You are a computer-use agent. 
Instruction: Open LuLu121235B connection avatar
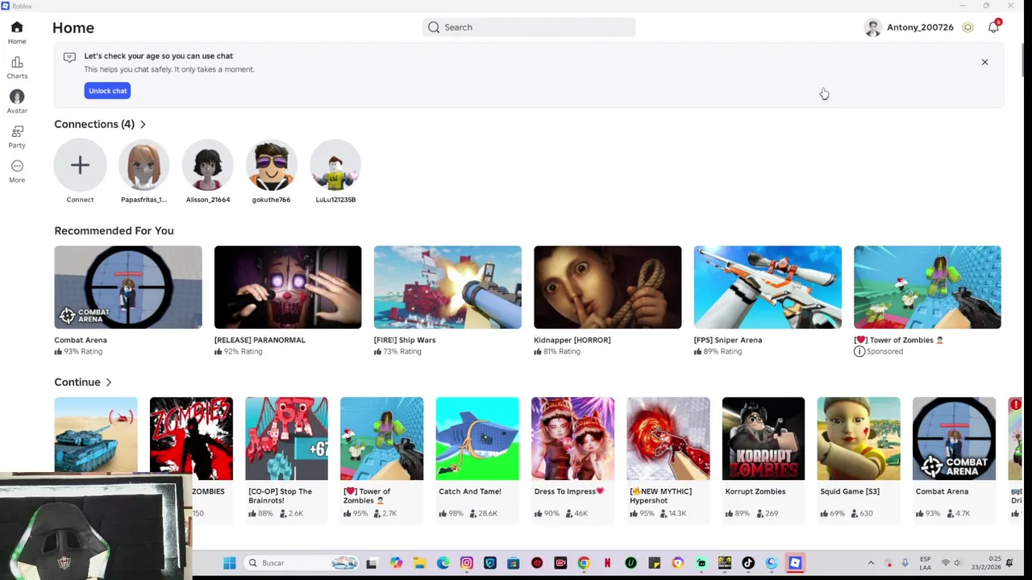pyautogui.click(x=335, y=165)
